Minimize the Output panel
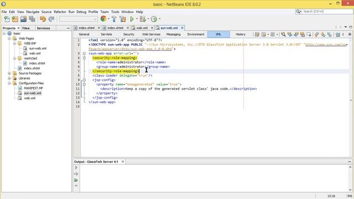The image size is (354, 199). point(350,162)
